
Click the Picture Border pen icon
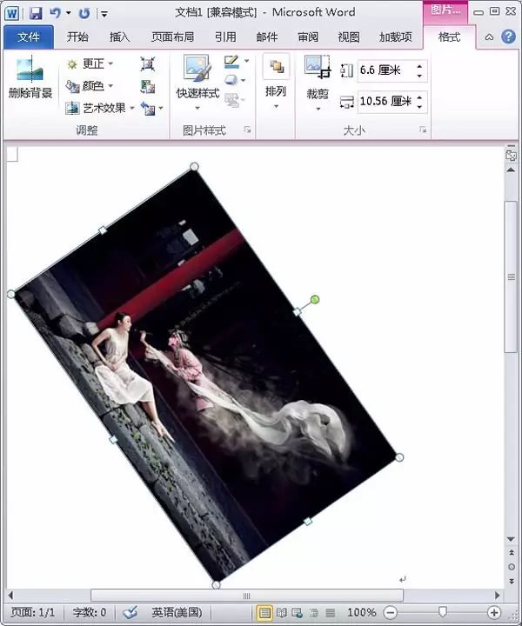tap(231, 62)
